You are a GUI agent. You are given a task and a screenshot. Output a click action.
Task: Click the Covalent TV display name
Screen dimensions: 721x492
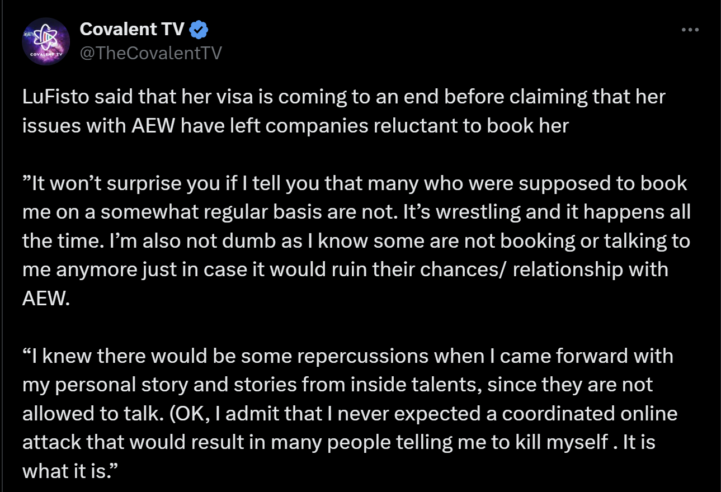pos(131,30)
